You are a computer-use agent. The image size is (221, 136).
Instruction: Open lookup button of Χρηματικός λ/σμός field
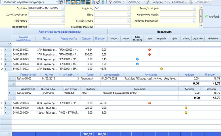pos(194,14)
